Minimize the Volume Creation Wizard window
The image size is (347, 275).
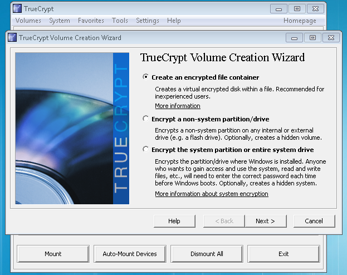coord(294,38)
